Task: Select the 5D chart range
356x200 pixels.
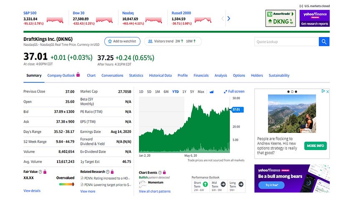Action: (149, 92)
